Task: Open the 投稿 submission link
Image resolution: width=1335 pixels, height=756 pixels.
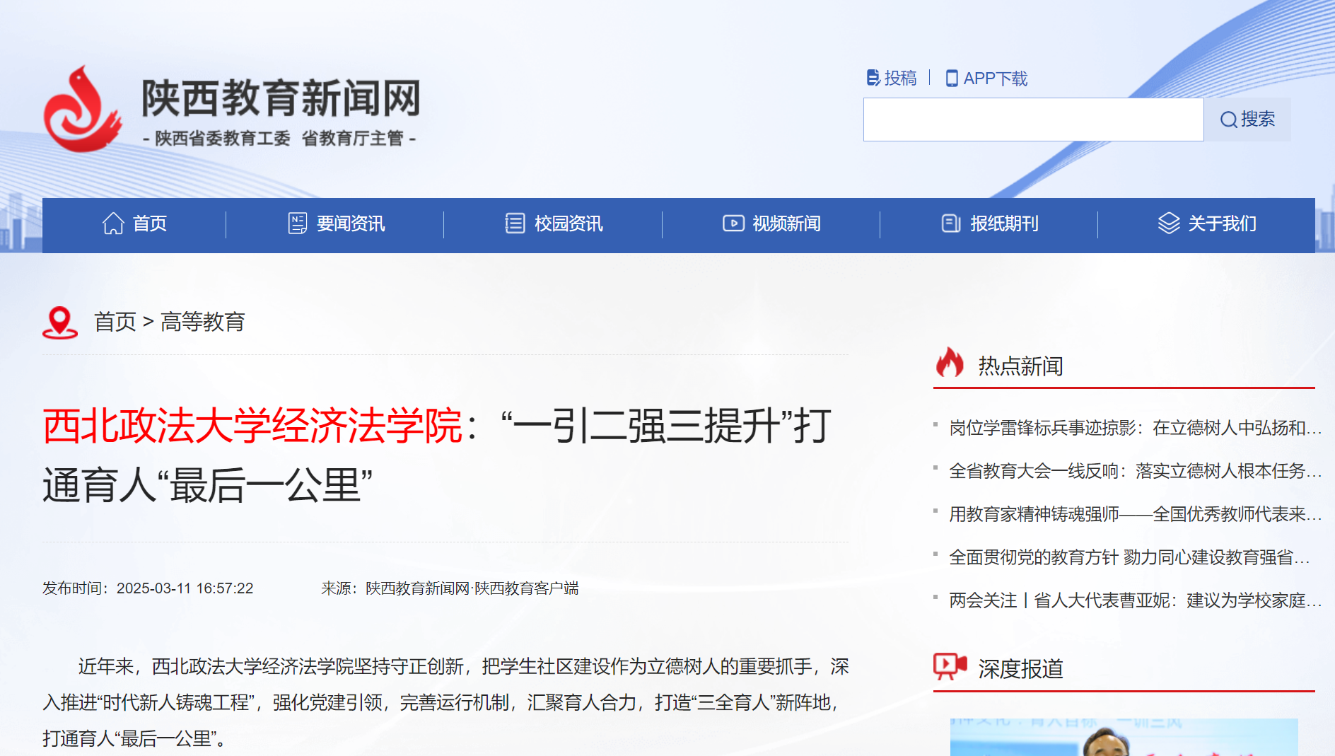Action: point(892,78)
